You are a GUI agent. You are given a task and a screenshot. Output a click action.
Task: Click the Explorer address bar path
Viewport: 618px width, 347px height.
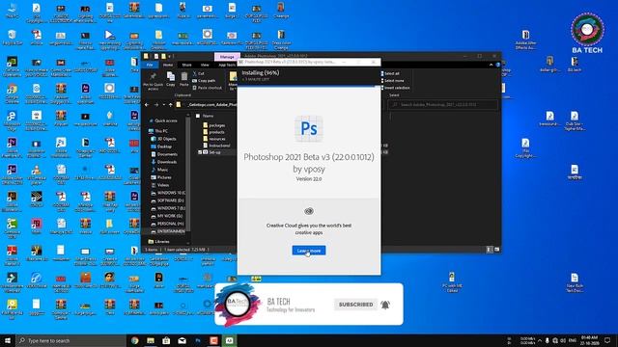[212, 105]
